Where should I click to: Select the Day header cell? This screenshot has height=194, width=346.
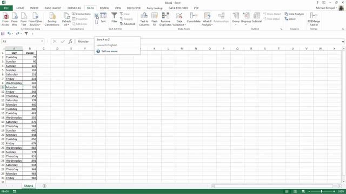click(14, 53)
